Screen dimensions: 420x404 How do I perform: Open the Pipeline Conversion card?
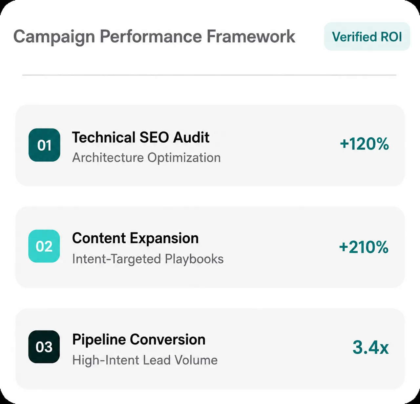tap(210, 349)
